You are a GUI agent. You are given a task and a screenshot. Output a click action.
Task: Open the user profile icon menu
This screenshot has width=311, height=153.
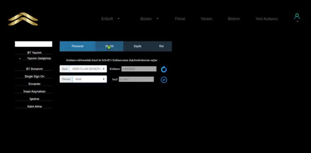[297, 17]
